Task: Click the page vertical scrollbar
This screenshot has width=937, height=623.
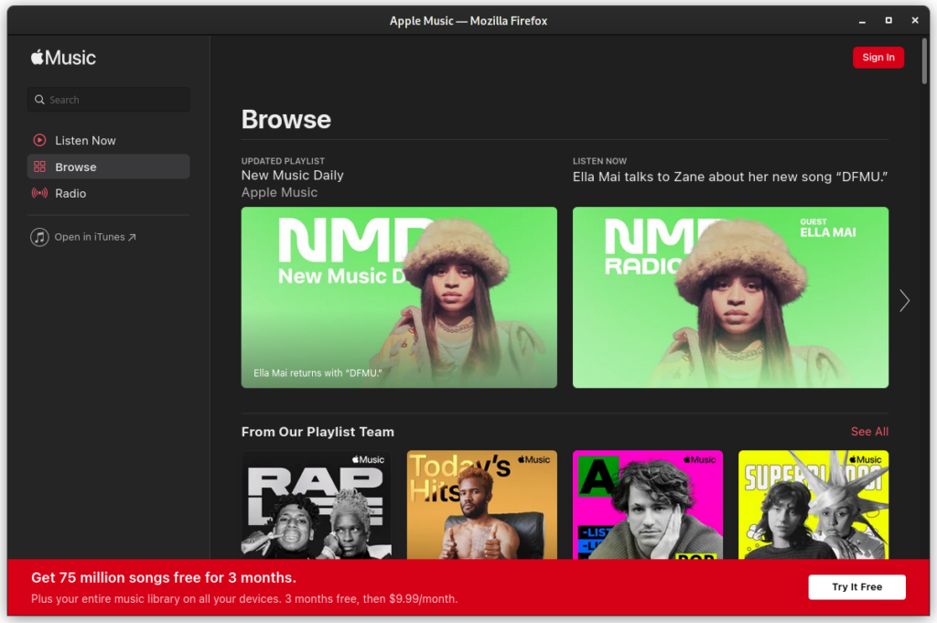Action: [924, 61]
